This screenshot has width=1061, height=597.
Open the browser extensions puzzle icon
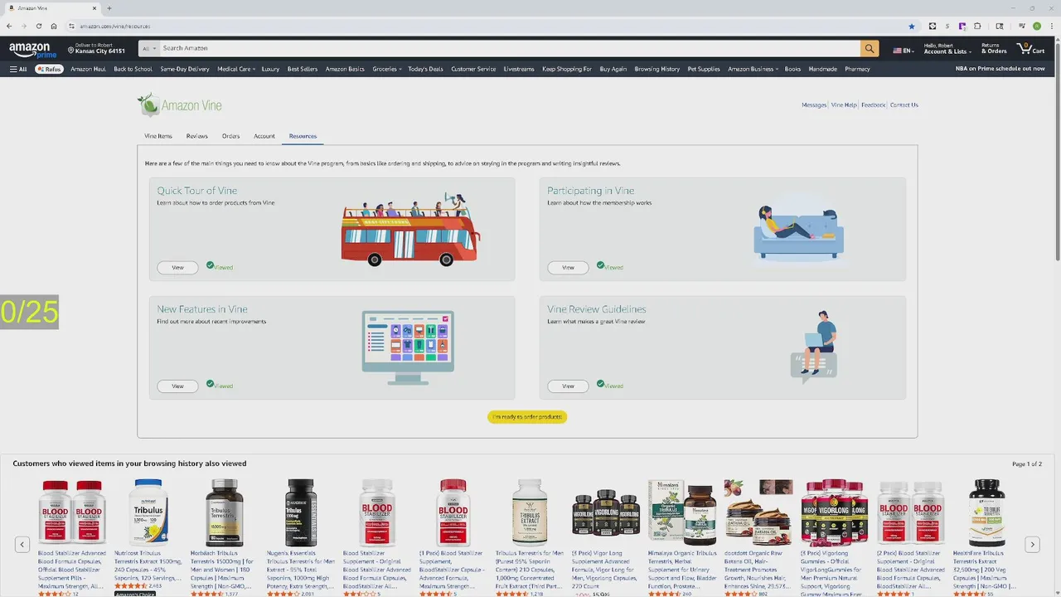point(977,27)
